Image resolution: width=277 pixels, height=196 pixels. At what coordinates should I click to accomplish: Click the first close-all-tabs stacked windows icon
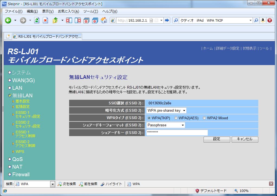tap(86, 21)
